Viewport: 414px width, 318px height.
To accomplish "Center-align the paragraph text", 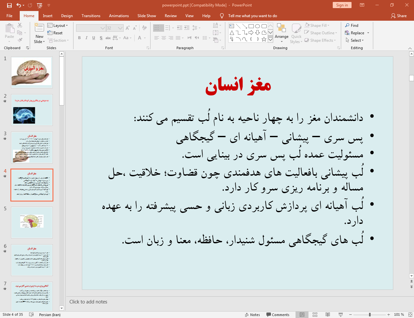I will click(163, 38).
